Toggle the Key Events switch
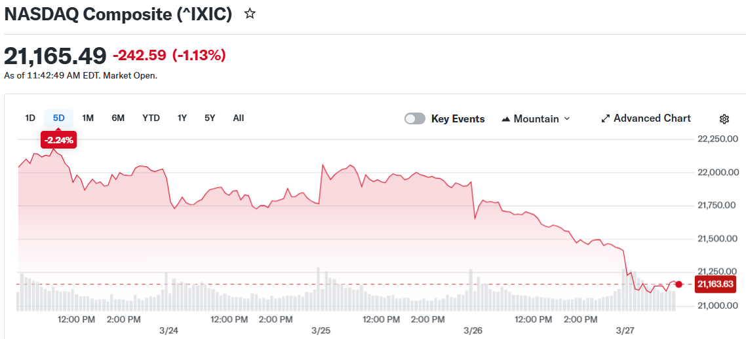Viewport: 746px width, 339px height. [x=415, y=118]
